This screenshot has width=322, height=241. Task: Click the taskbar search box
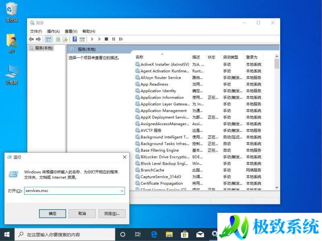[x=65, y=235]
